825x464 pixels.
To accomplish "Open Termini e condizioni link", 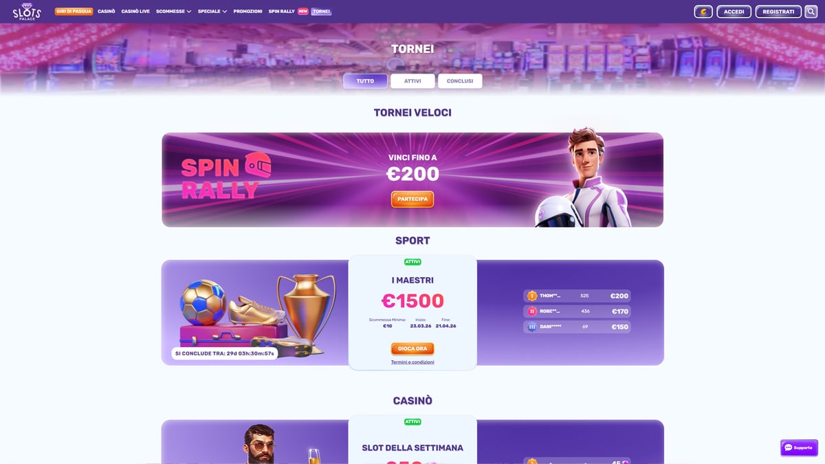I will tap(412, 362).
